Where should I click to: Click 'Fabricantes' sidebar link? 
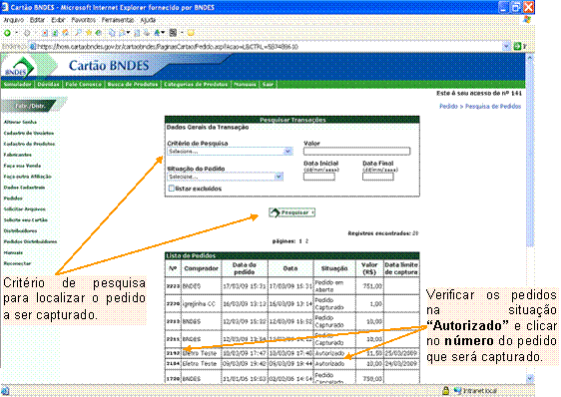(18, 155)
